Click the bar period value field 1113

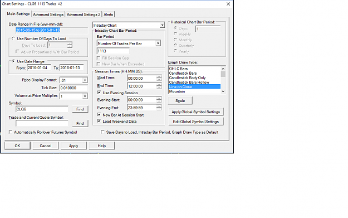tap(113, 51)
